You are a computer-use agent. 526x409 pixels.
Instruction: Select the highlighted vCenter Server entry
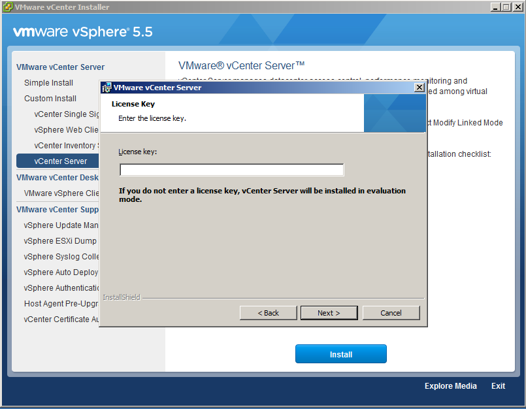[x=59, y=161]
